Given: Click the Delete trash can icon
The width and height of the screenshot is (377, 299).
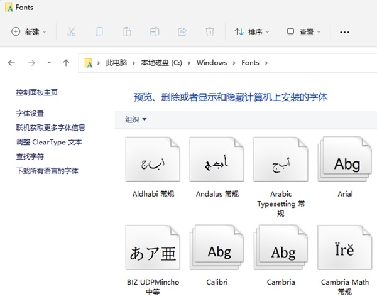Looking at the screenshot, I should 210,32.
